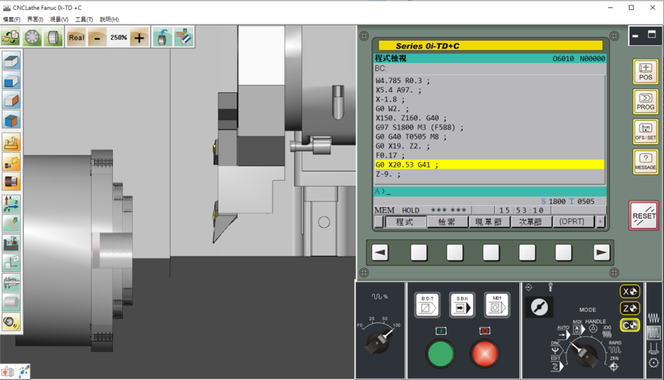Click the grey cylinder workpiece icon

[11, 302]
